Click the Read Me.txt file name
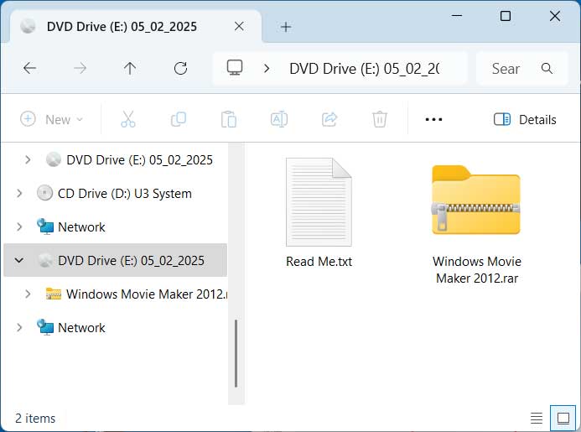Viewport: 581px width, 432px height. click(x=319, y=262)
